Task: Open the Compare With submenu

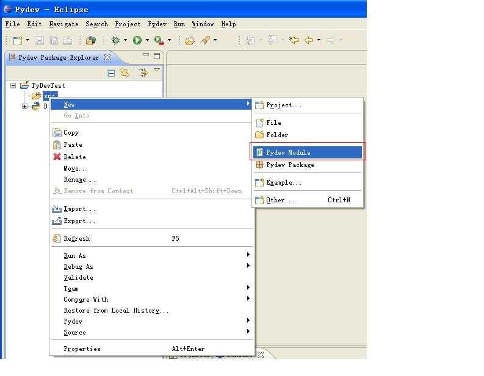Action: click(151, 299)
